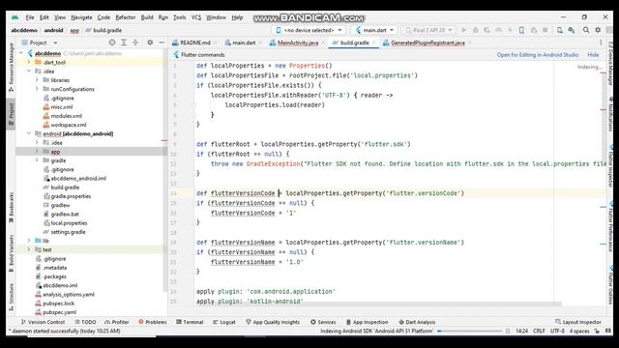The image size is (619, 348).
Task: Open Services tool window
Action: [x=323, y=322]
